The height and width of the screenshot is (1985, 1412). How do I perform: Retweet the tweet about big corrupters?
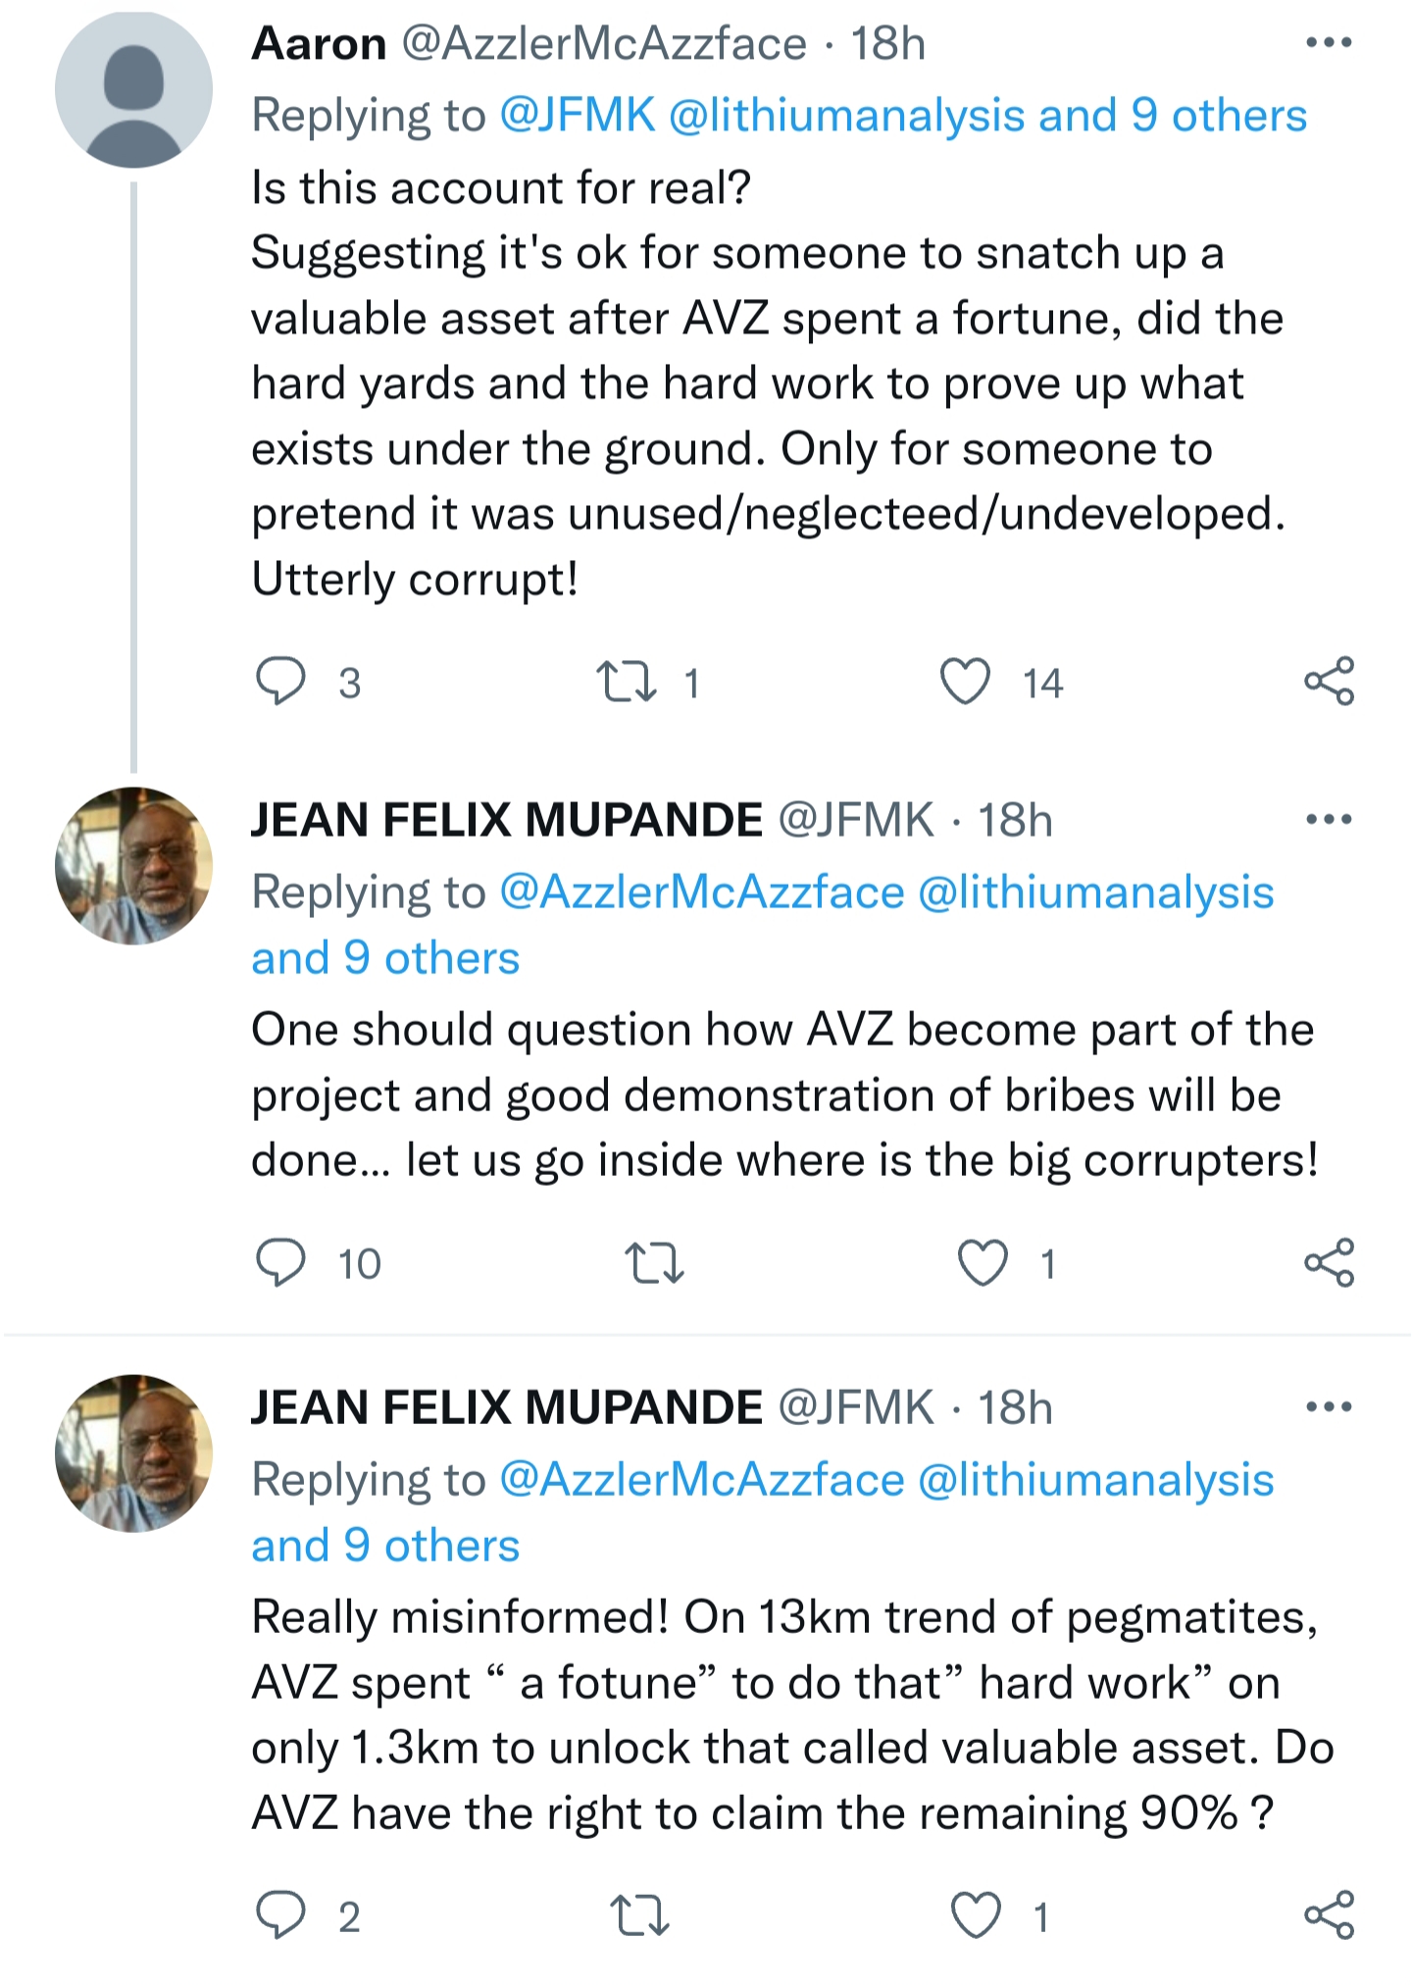(x=654, y=1262)
